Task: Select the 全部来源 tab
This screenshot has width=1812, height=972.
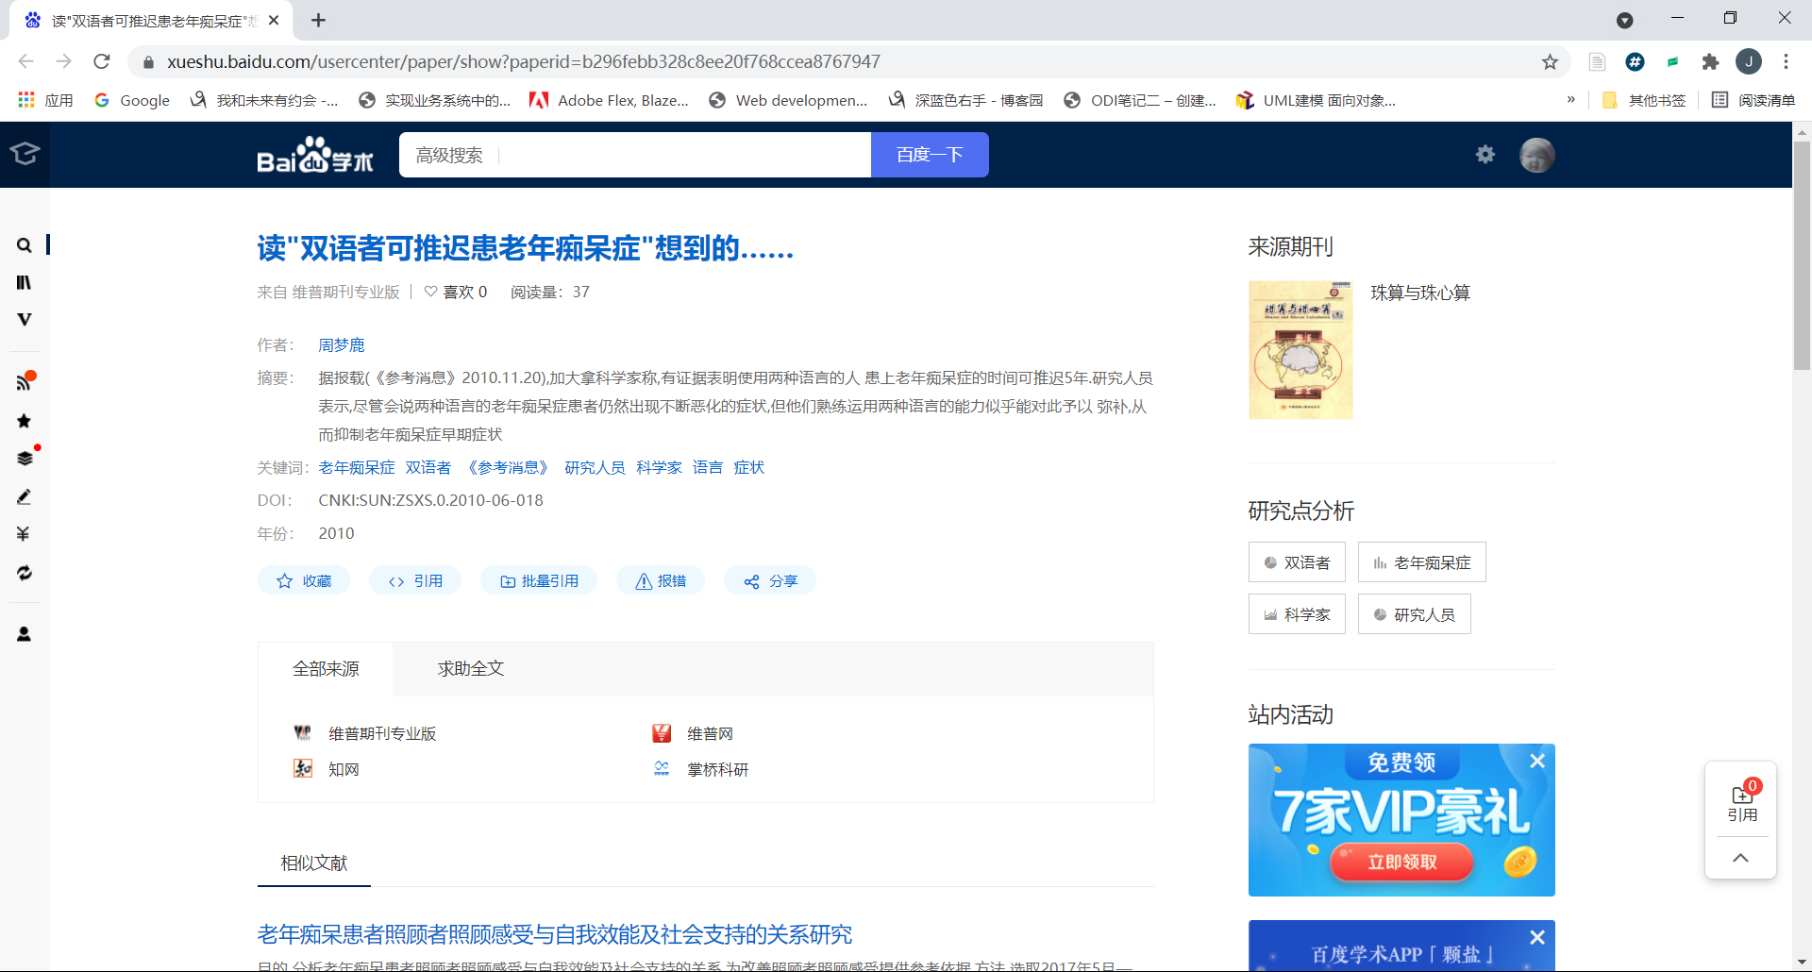Action: tap(326, 669)
